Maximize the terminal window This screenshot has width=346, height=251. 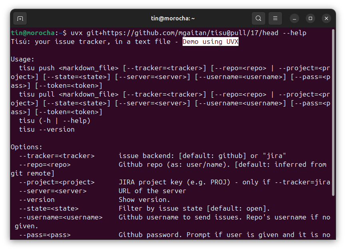point(310,18)
